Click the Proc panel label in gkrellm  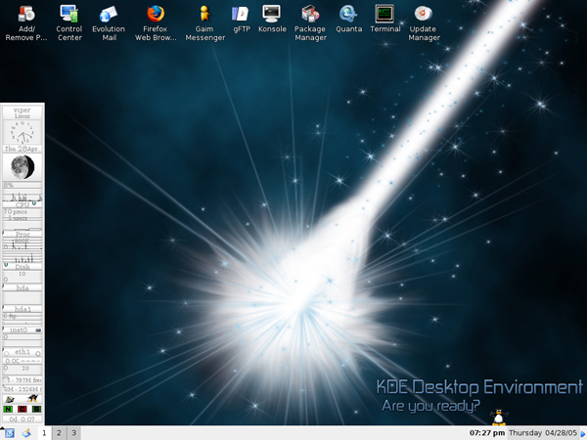[23, 234]
